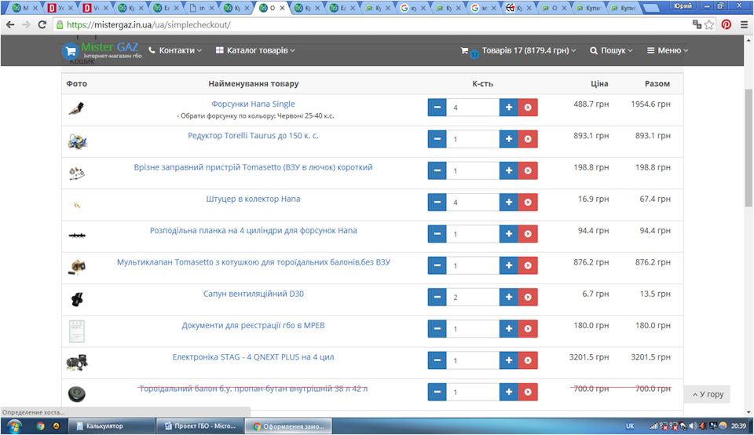The width and height of the screenshot is (754, 435).
Task: Open Врізне заправний пристрій Tomasetto link
Action: point(254,167)
